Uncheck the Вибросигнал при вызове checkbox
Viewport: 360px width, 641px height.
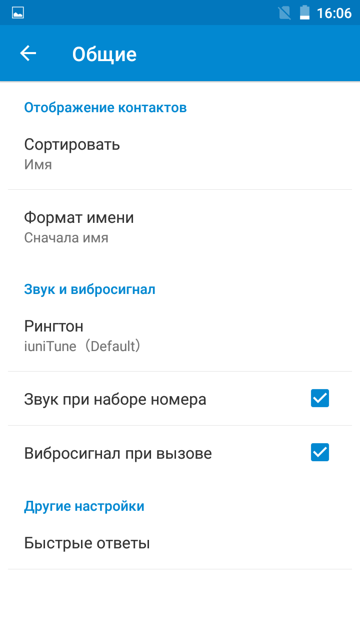[x=320, y=452]
